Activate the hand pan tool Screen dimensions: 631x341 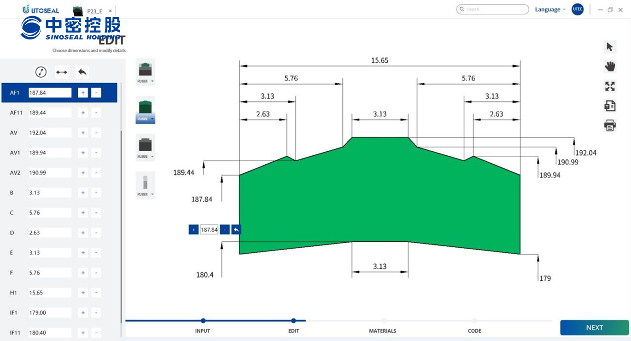coord(610,67)
